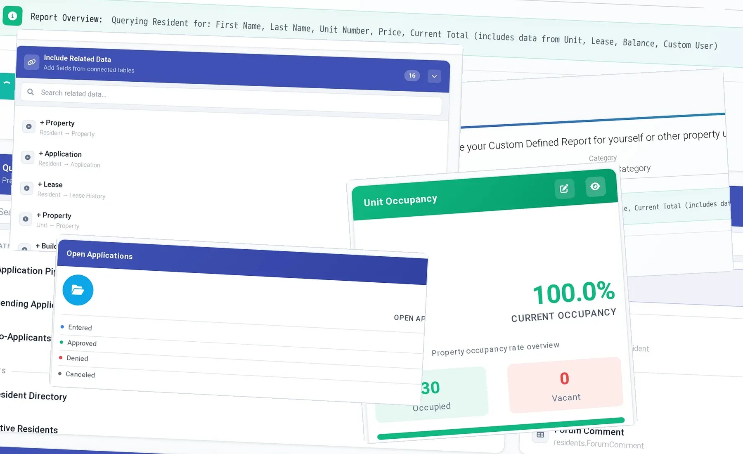
Task: Click the magnifier icon in related data search
Action: pyautogui.click(x=31, y=92)
